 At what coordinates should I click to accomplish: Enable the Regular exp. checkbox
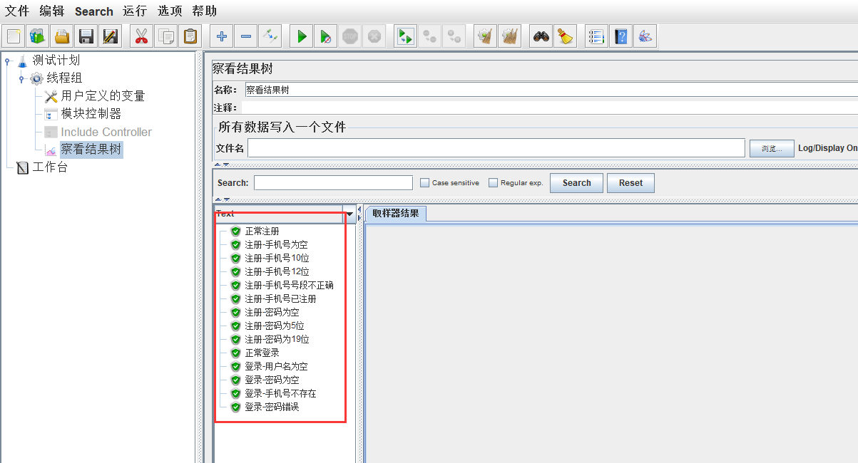pyautogui.click(x=491, y=182)
